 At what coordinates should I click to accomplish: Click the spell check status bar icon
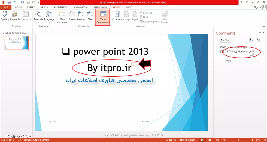coord(19,140)
